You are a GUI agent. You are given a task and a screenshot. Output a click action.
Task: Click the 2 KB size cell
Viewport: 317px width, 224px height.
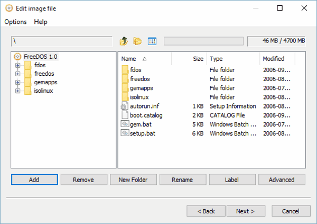tap(198, 115)
